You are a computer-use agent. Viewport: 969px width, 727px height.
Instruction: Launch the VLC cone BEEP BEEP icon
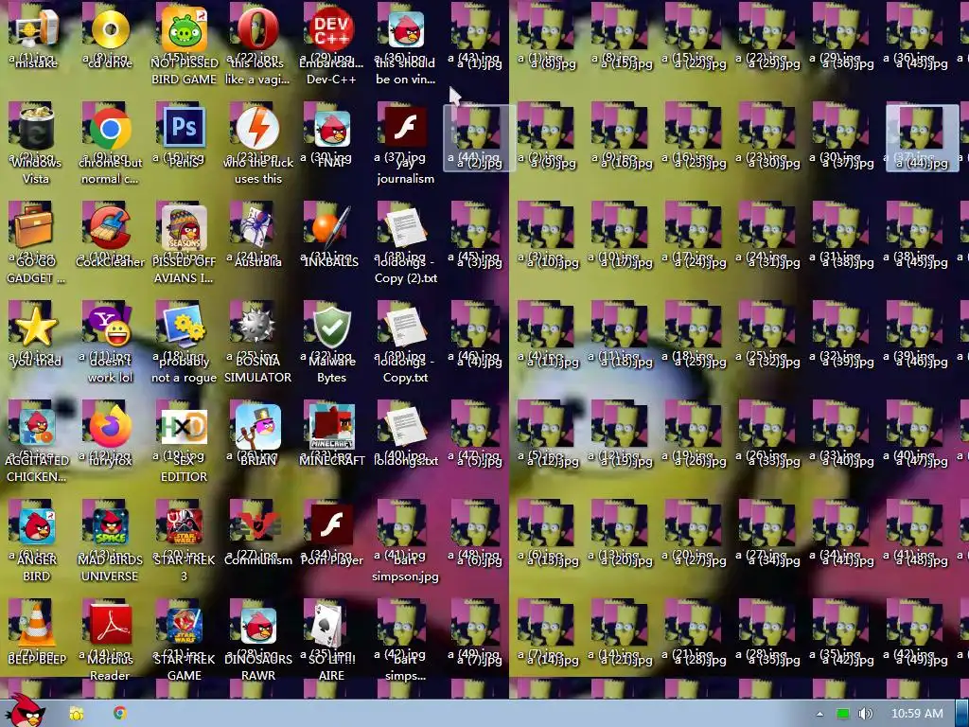(x=36, y=625)
